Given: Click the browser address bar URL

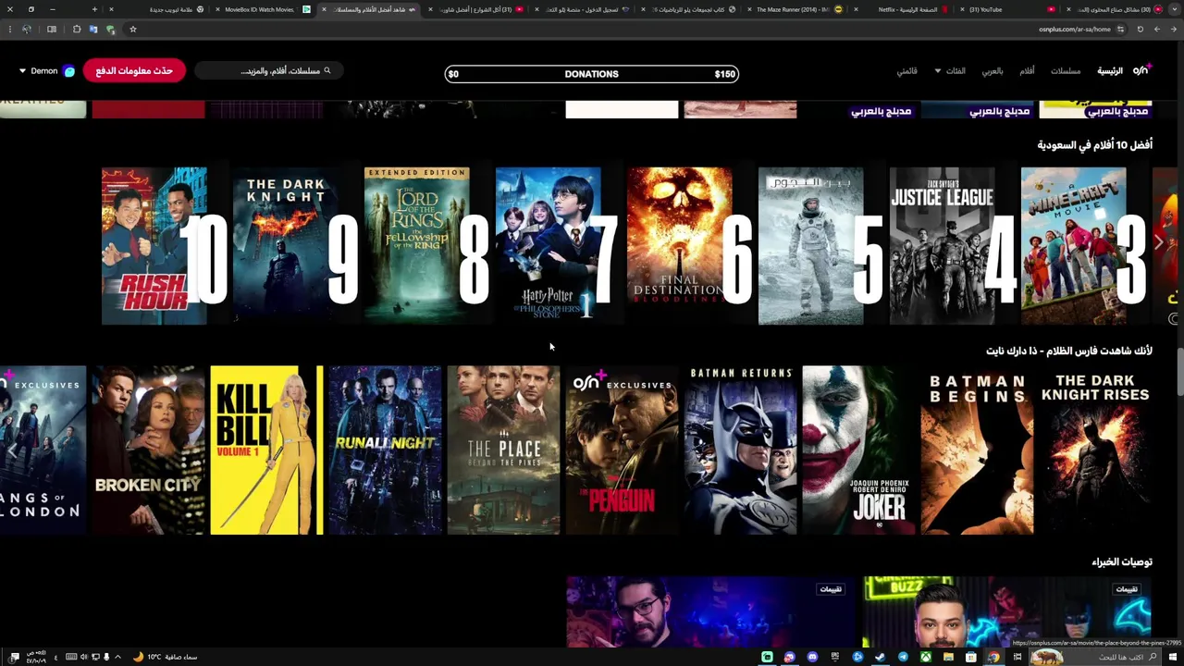Looking at the screenshot, I should 1074,29.
